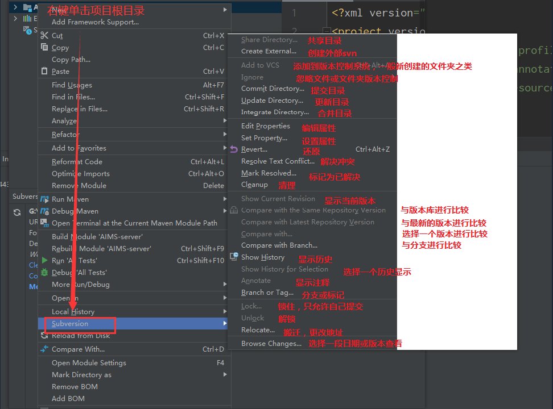The image size is (553, 409).
Task: Expand the top project tree node chevron
Action: pos(15,7)
